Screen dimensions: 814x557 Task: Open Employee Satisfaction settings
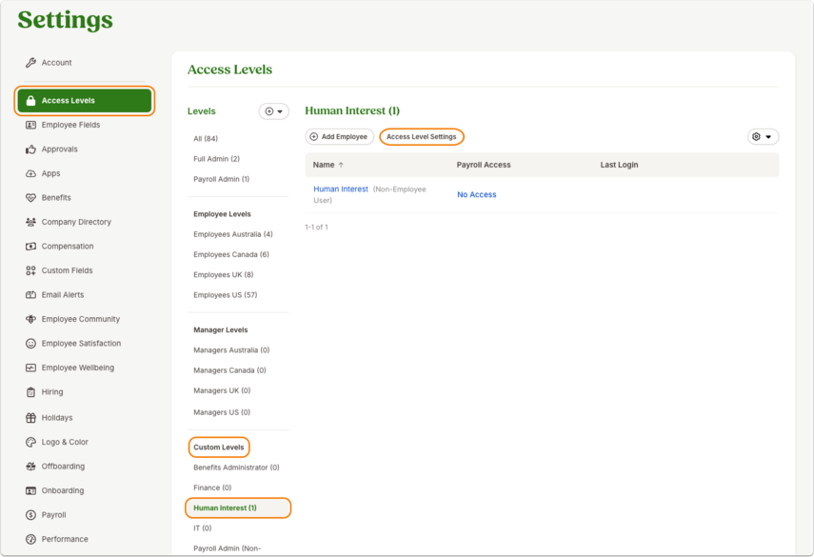81,344
